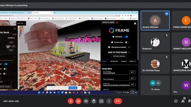The width and height of the screenshot is (191, 107).
Task: Turn on captions CC button
Action: pos(86,101)
